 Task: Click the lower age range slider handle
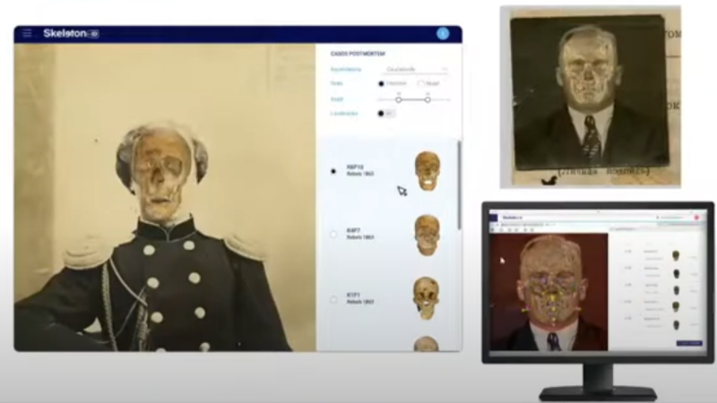(x=399, y=99)
